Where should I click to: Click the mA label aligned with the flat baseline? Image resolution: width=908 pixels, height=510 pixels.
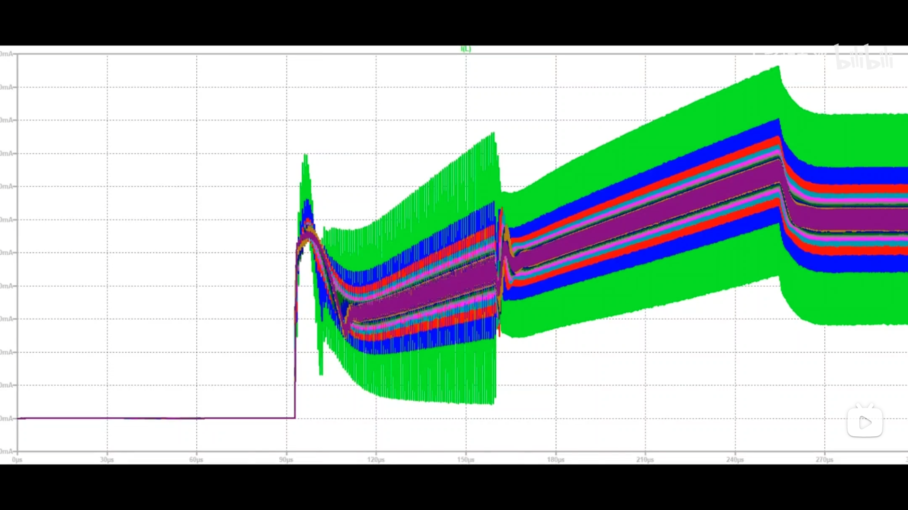(x=7, y=418)
